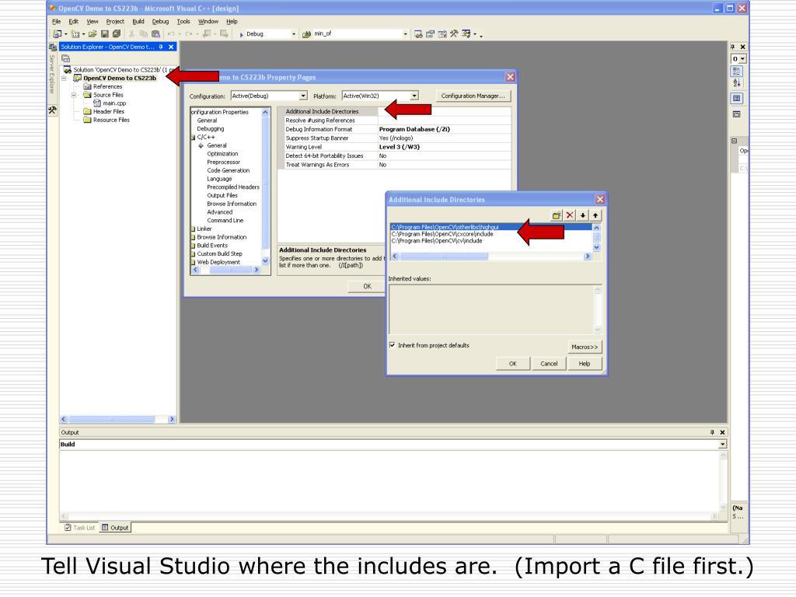Open the Build menu
The height and width of the screenshot is (597, 796).
point(138,21)
